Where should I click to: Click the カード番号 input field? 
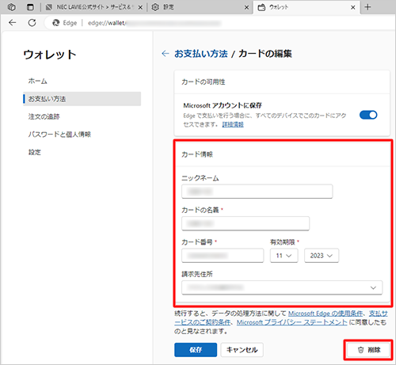[223, 256]
